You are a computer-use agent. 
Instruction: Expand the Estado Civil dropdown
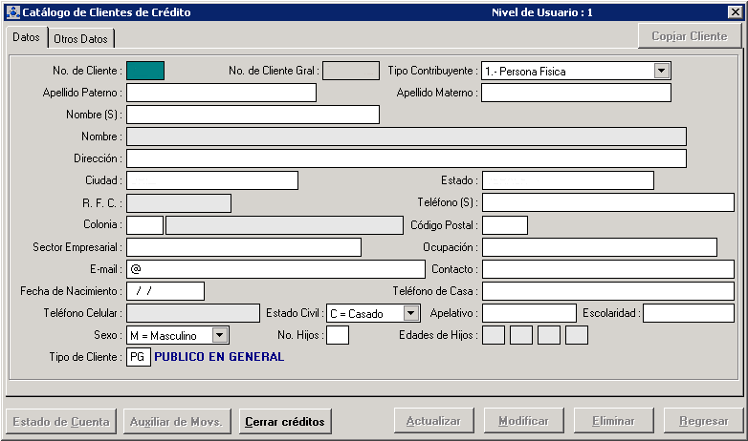pos(410,313)
